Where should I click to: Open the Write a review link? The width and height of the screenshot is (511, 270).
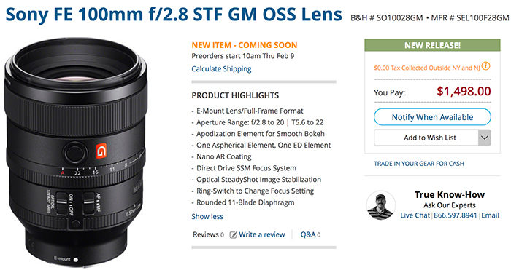[x=261, y=234]
